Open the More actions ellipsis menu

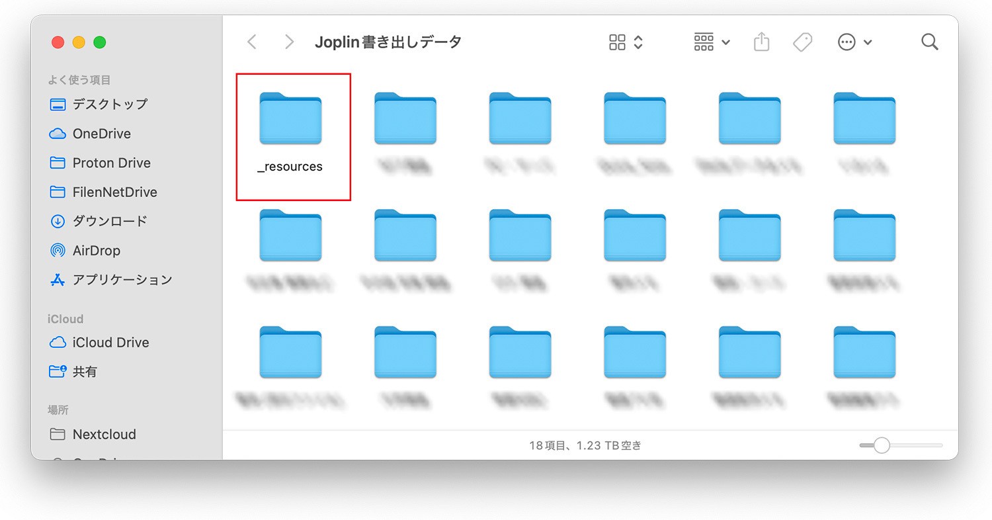(x=854, y=42)
